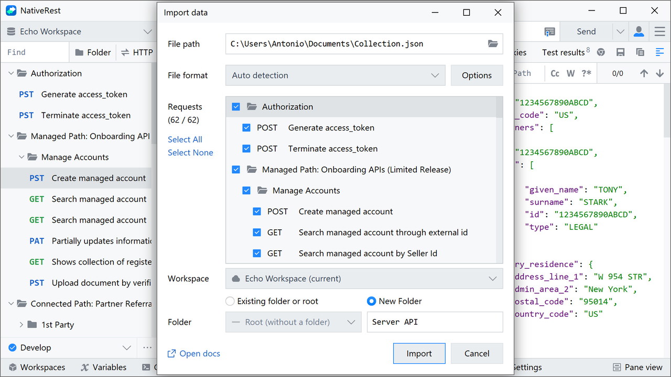The image size is (671, 377).
Task: Click the Select None link
Action: 190,152
